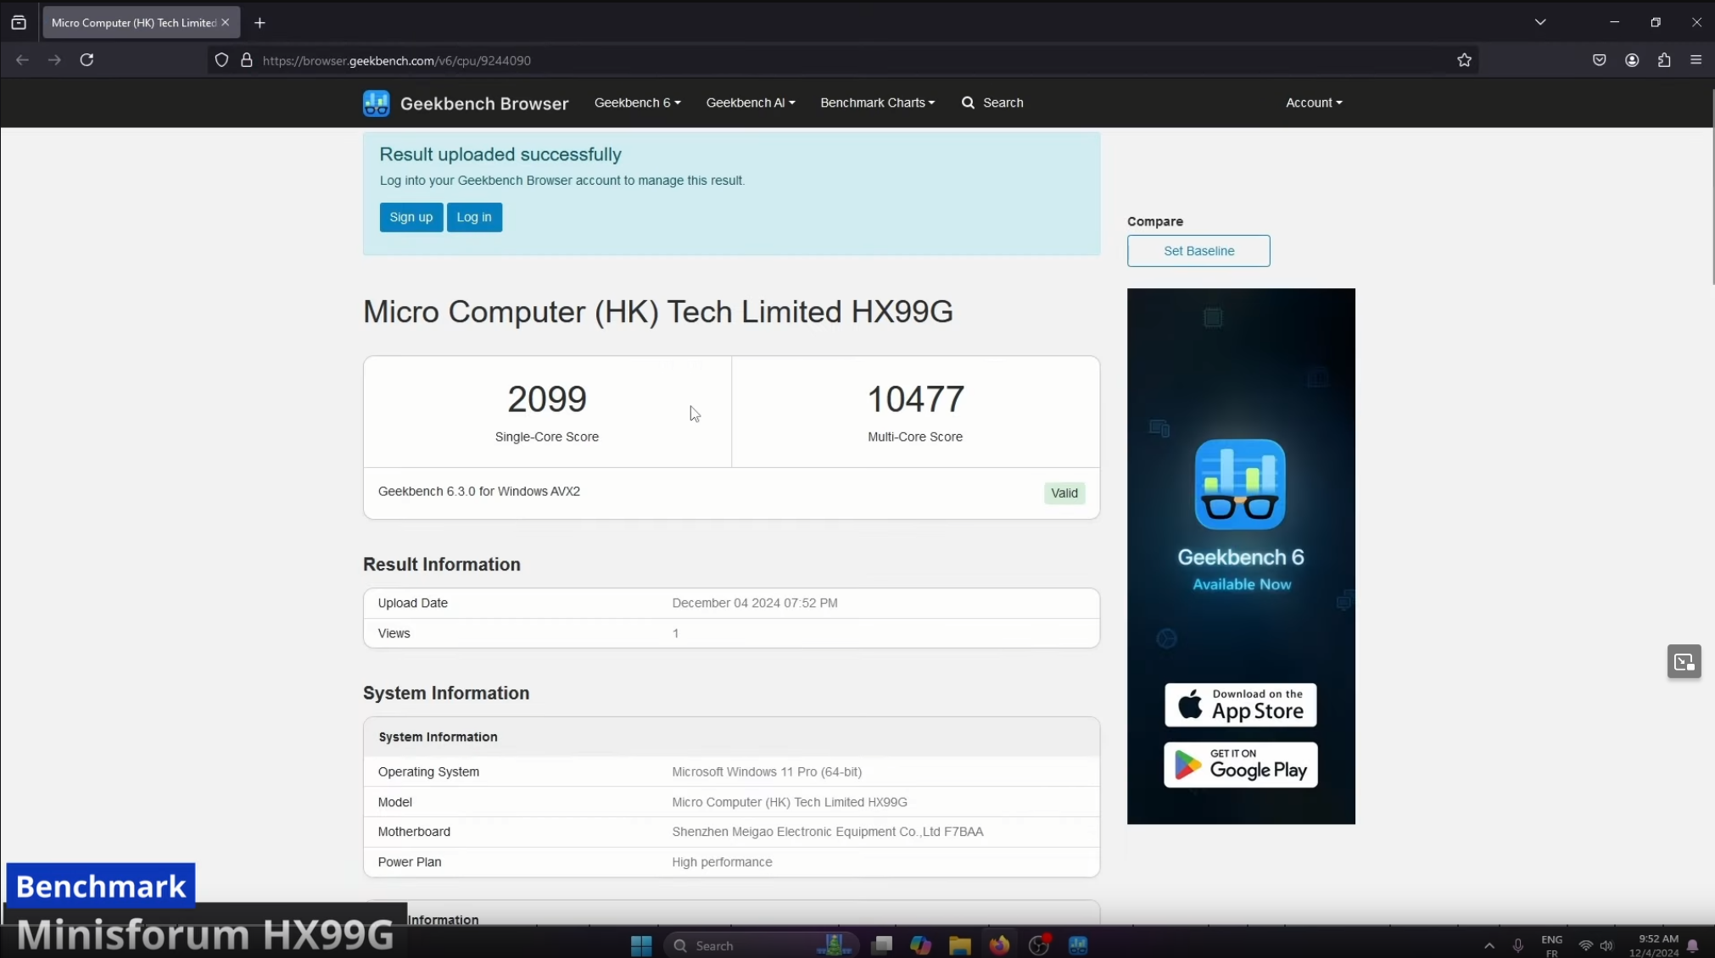Click the single-core score 2099
The width and height of the screenshot is (1715, 958).
click(546, 399)
